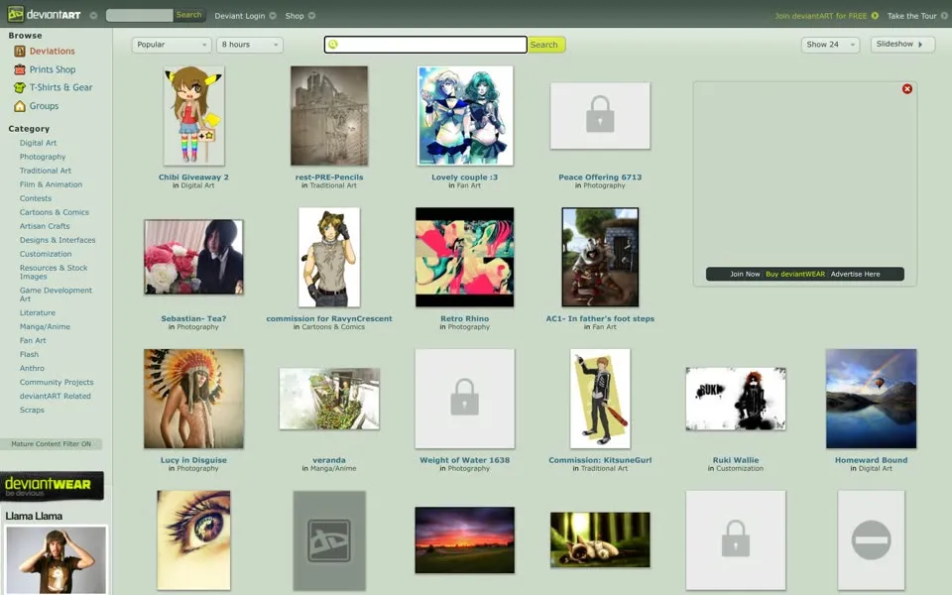The width and height of the screenshot is (952, 595).
Task: Expand the Deviant Login arrow
Action: 273,16
